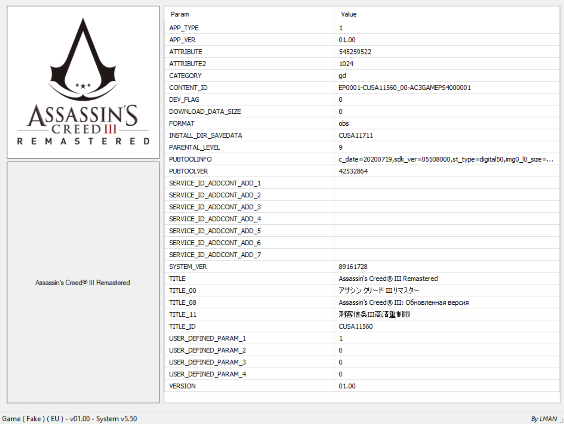Click the TITLE_ID value CUSA11560
This screenshot has height=424, width=564.
(x=356, y=326)
